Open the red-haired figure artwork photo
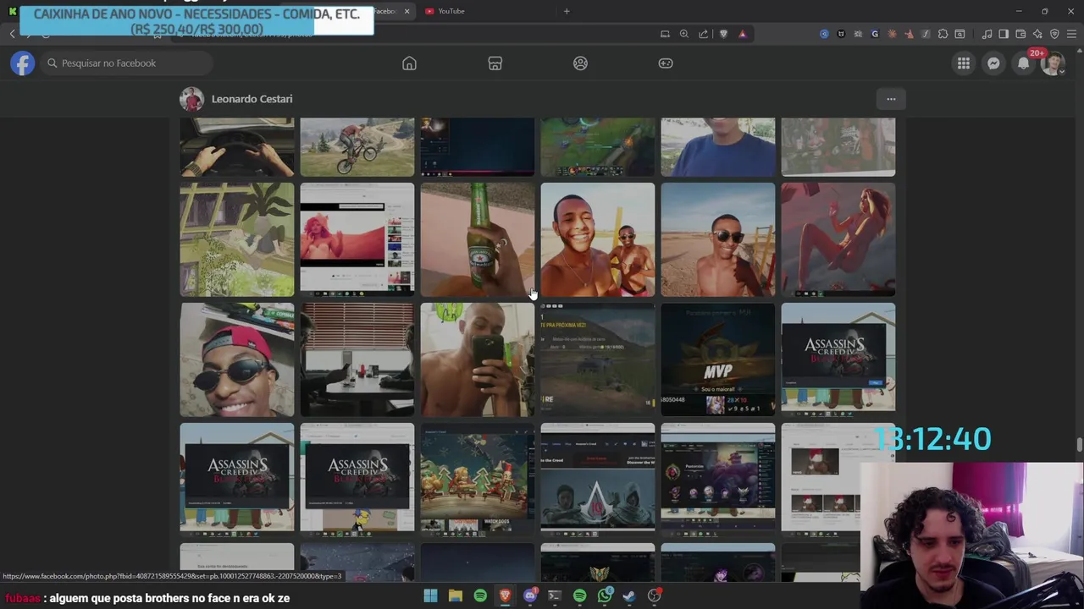1084x609 pixels. [838, 239]
